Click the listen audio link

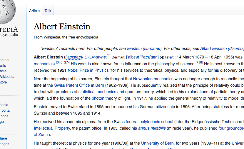(x=169, y=57)
